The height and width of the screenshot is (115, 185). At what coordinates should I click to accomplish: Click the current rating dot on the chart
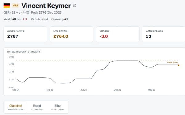tap(179, 65)
